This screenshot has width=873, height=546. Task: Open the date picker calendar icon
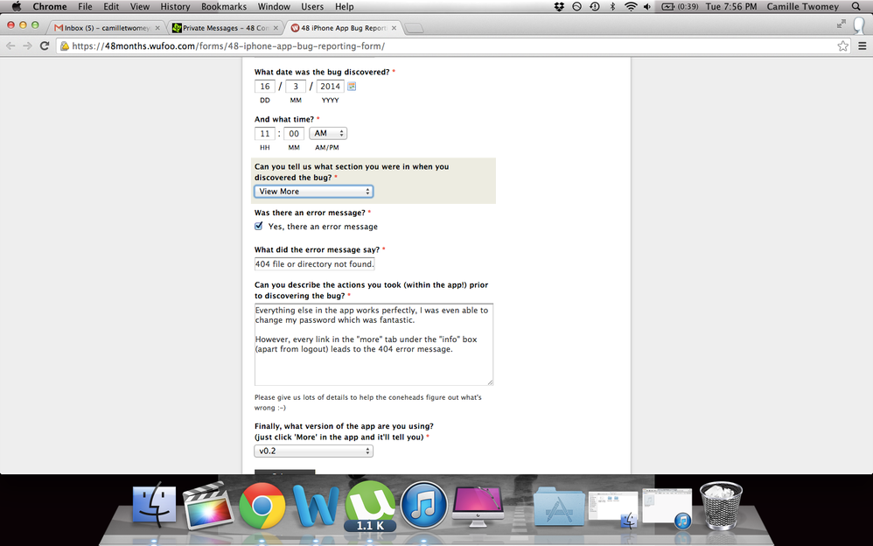[352, 86]
